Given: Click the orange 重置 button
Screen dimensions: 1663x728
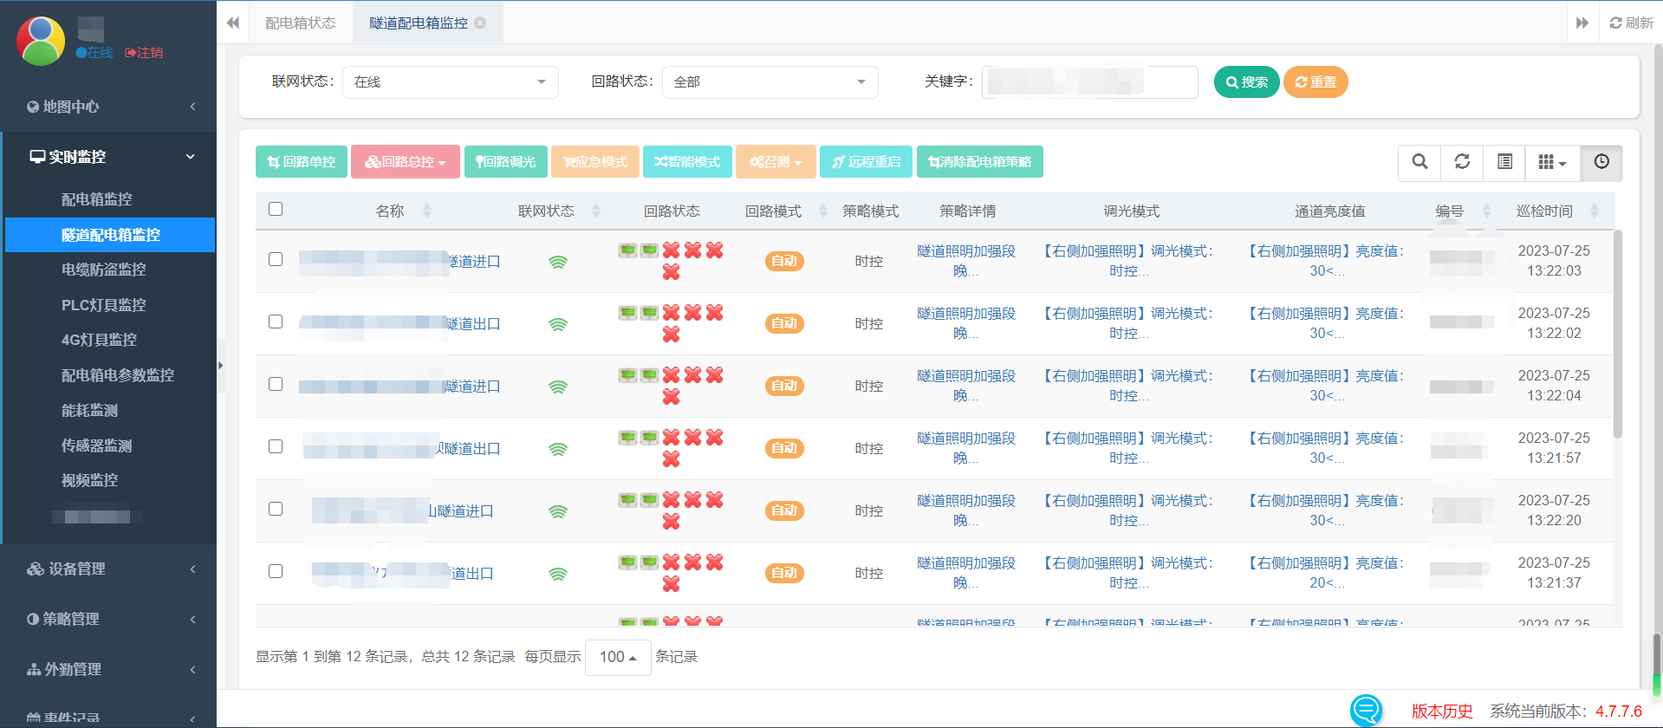Looking at the screenshot, I should click(x=1315, y=82).
